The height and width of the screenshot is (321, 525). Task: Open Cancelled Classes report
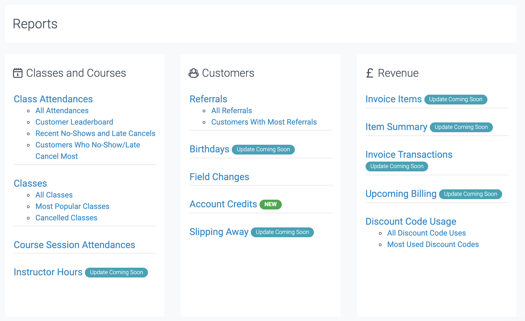(x=66, y=218)
